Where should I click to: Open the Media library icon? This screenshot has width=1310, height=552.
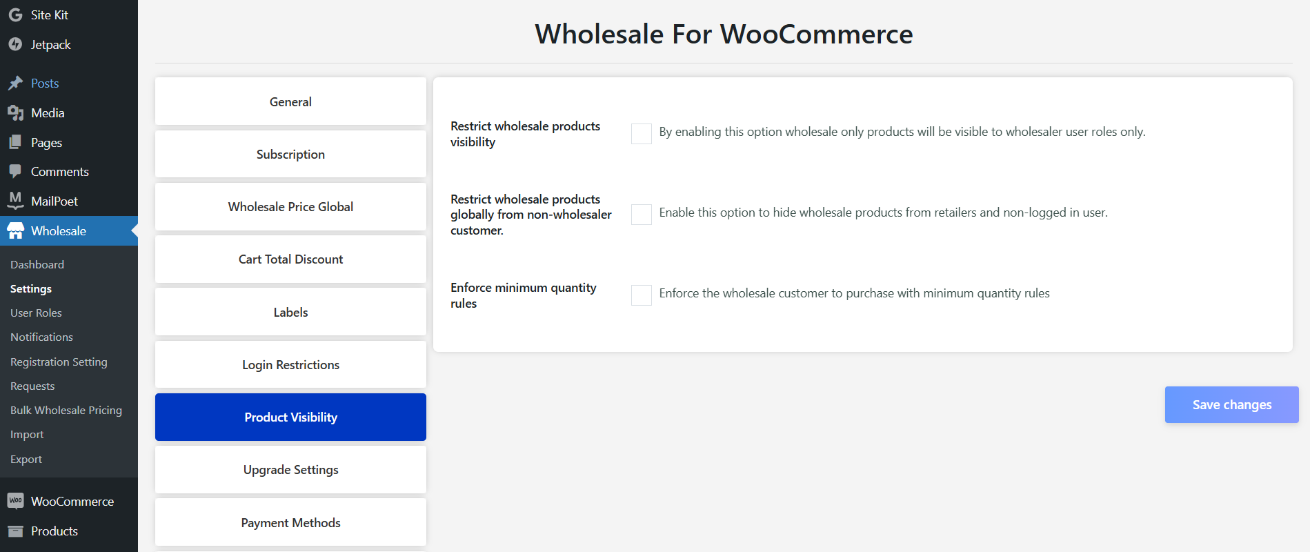point(15,112)
